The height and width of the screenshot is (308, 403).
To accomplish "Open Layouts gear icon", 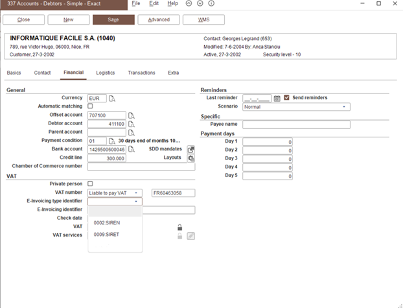I will tap(191, 158).
